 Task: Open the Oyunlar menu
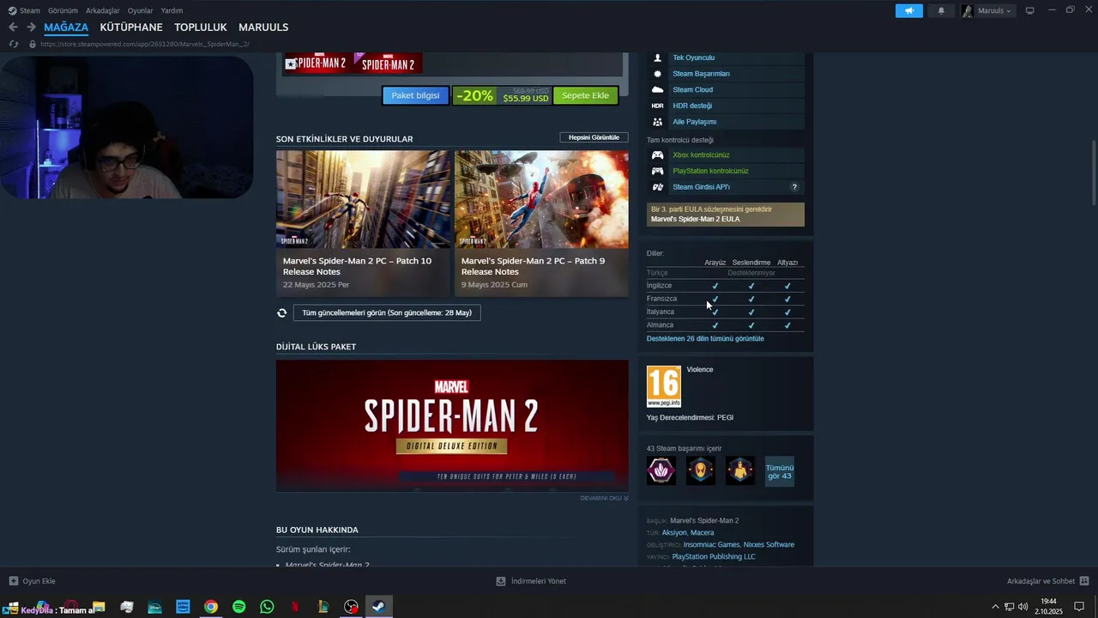coord(140,10)
